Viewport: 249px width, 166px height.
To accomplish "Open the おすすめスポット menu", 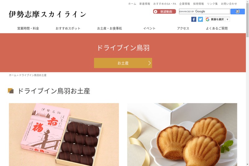I will (x=68, y=28).
